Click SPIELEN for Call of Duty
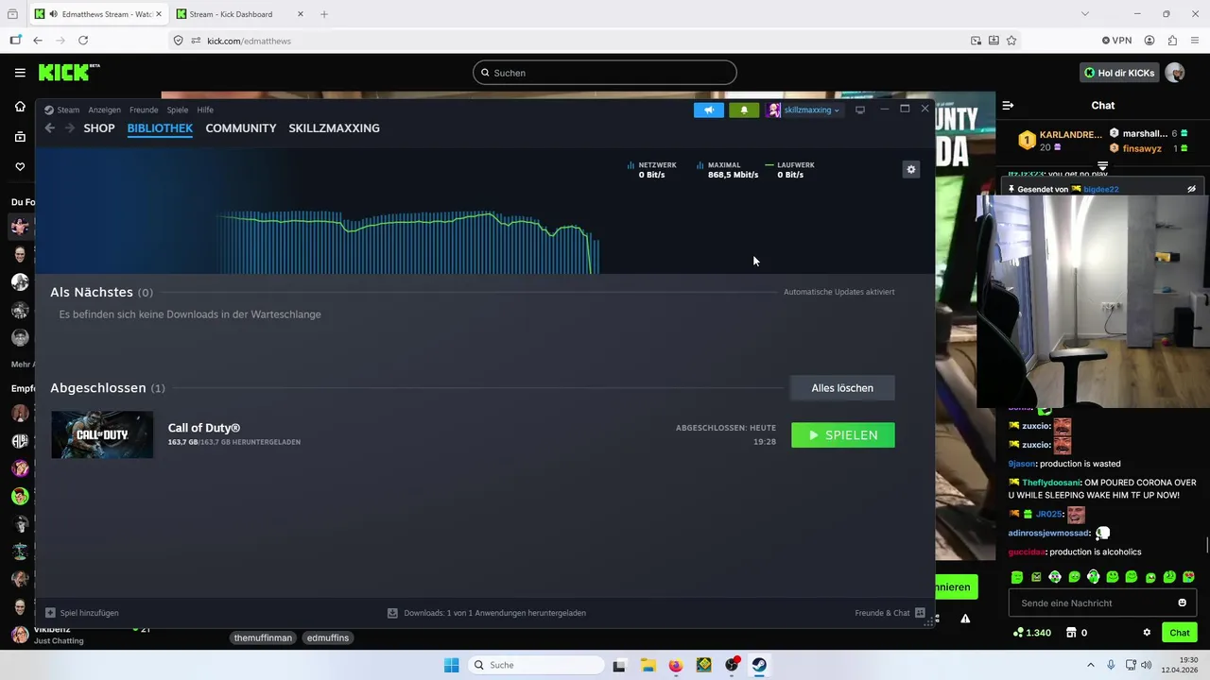1210x680 pixels. click(x=843, y=435)
